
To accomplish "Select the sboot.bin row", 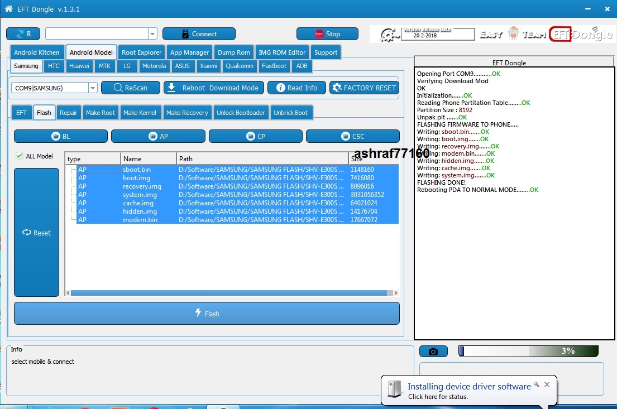I will tap(237, 170).
